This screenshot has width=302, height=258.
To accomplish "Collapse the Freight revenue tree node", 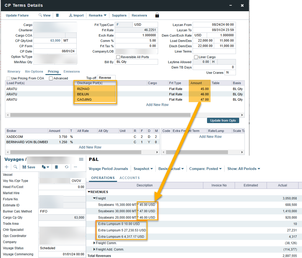I will [x=94, y=198].
